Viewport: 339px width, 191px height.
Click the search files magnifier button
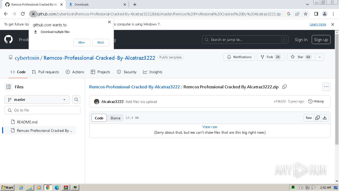pos(76,99)
